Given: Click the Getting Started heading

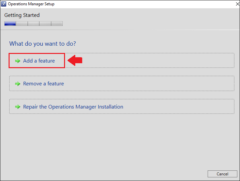Looking at the screenshot, I should pyautogui.click(x=22, y=15).
